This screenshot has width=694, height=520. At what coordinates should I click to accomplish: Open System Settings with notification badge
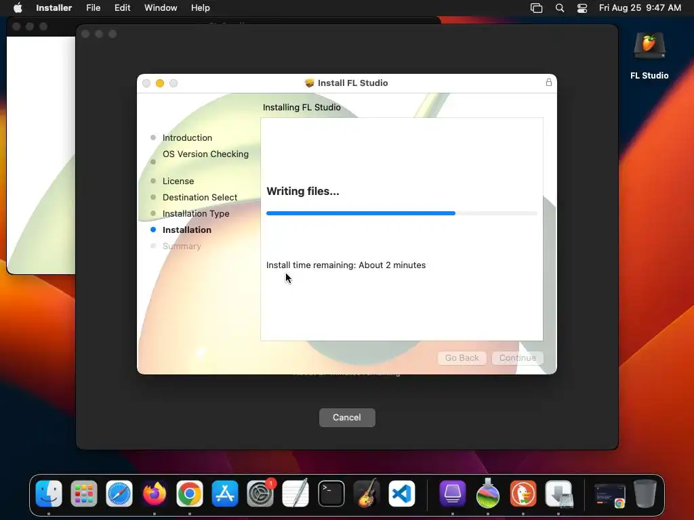pos(260,494)
